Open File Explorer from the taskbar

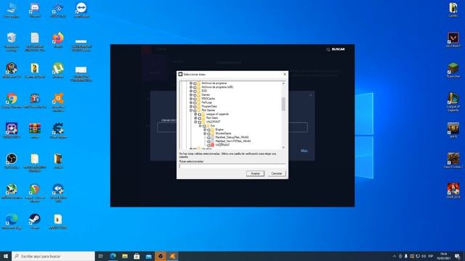[125, 256]
